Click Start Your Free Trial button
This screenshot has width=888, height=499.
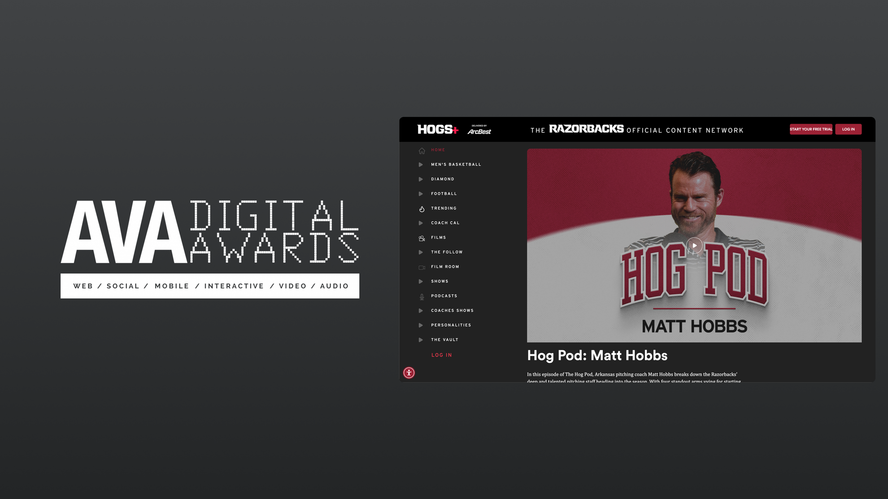(x=811, y=129)
